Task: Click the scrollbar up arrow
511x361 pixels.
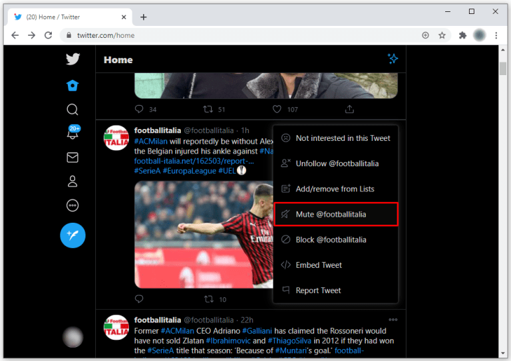Action: pyautogui.click(x=503, y=50)
